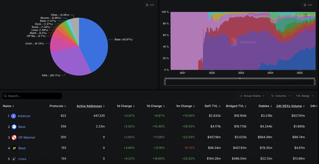Click OP Mainnet's $88.74m DEX volume
The image size is (319, 164).
click(298, 137)
